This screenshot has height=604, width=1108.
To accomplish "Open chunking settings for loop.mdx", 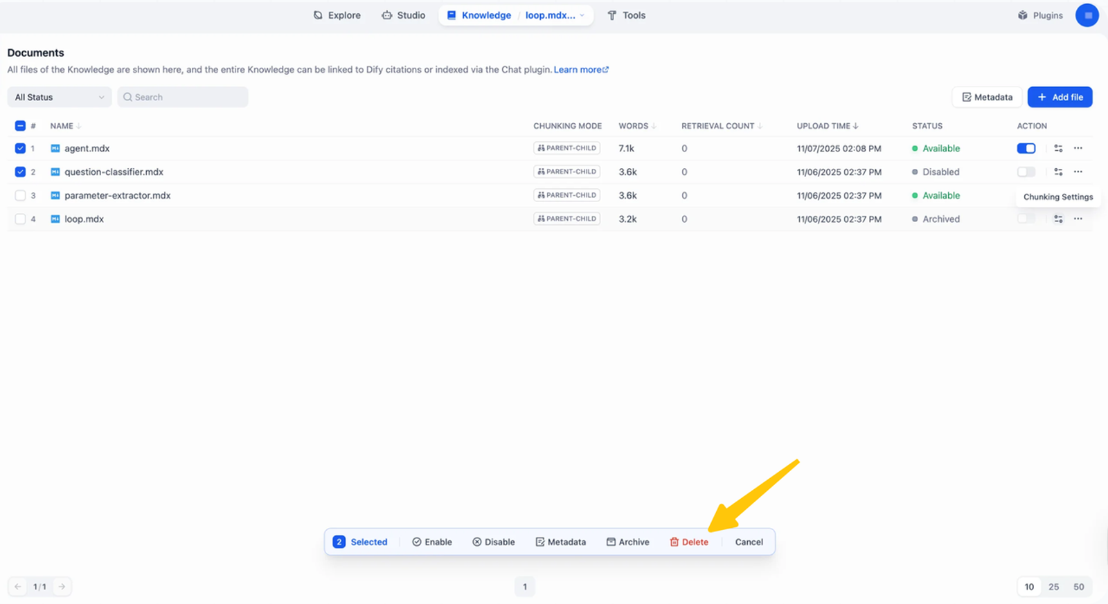I will [x=1058, y=219].
